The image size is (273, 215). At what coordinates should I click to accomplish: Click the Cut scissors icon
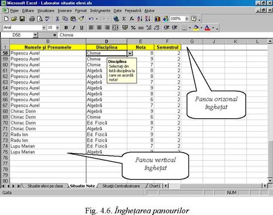pos(57,19)
